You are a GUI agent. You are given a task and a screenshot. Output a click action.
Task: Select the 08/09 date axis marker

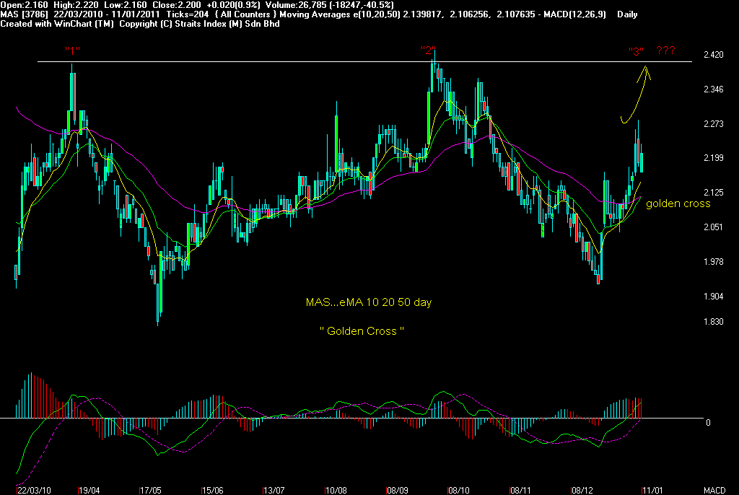[398, 490]
